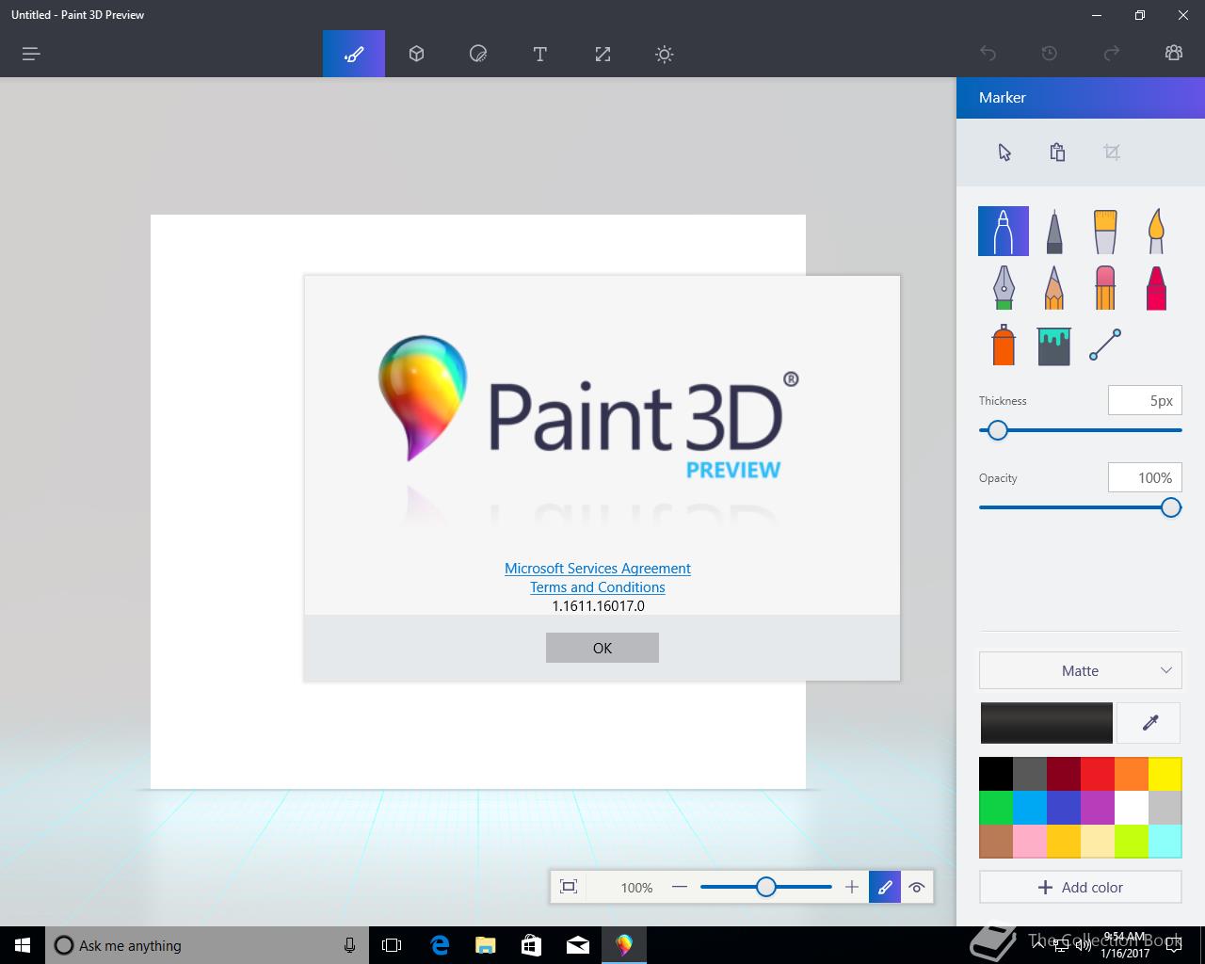The image size is (1205, 964).
Task: Open the 3D objects tab
Action: coord(416,54)
